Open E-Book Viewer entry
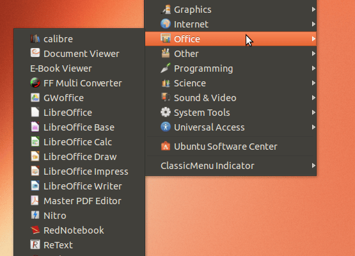 pos(79,68)
